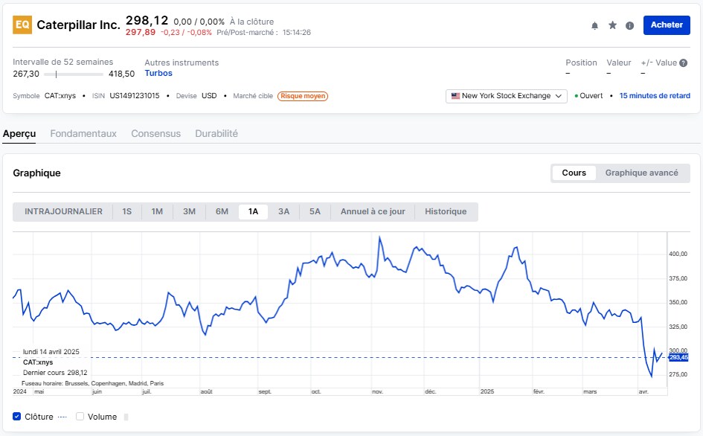This screenshot has width=703, height=436.
Task: Expand the New York Stock Exchange dropdown
Action: pyautogui.click(x=506, y=96)
